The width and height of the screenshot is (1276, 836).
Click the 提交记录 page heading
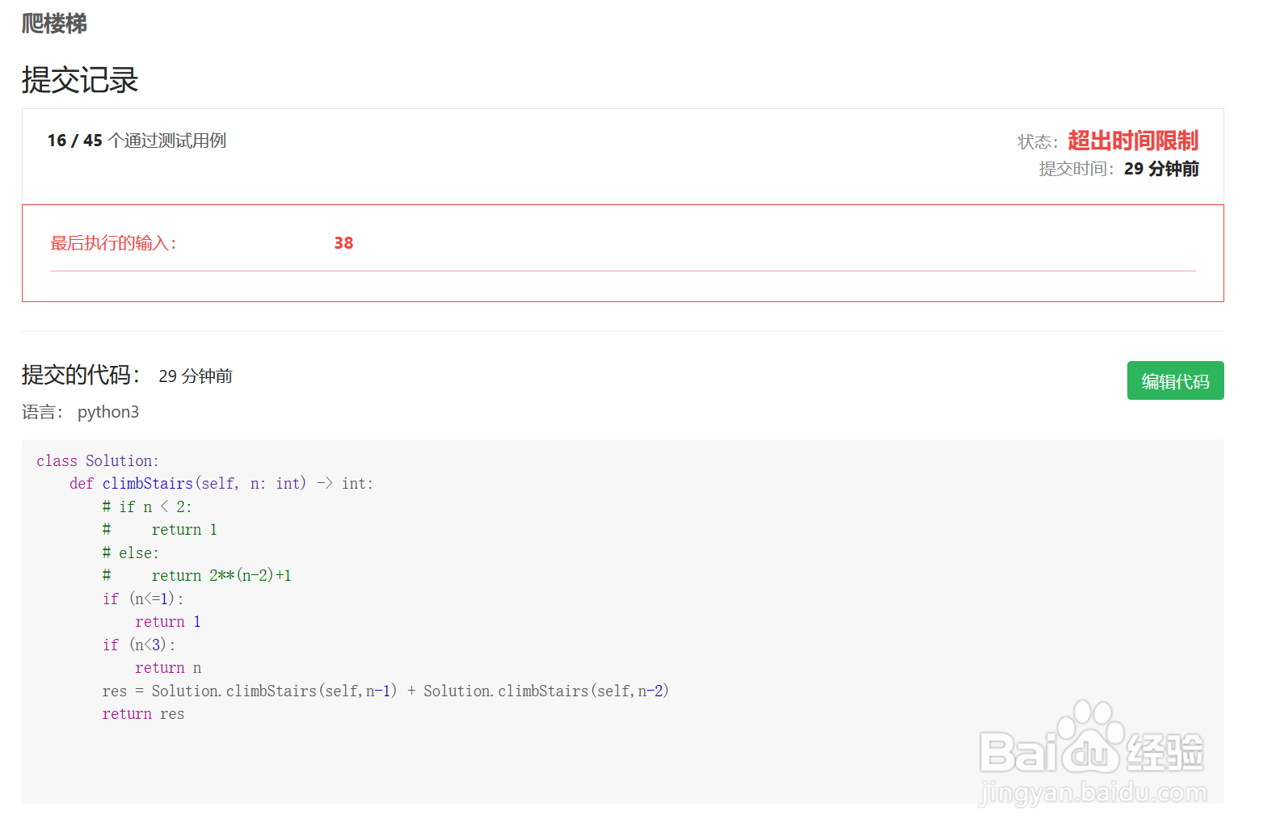[x=80, y=80]
